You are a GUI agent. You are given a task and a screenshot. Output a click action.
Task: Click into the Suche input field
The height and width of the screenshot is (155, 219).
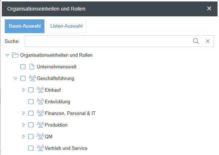coord(107,41)
